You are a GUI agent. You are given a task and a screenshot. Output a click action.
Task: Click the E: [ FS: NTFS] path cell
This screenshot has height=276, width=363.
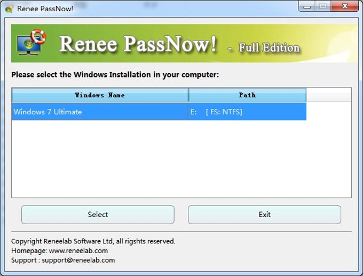coord(247,112)
